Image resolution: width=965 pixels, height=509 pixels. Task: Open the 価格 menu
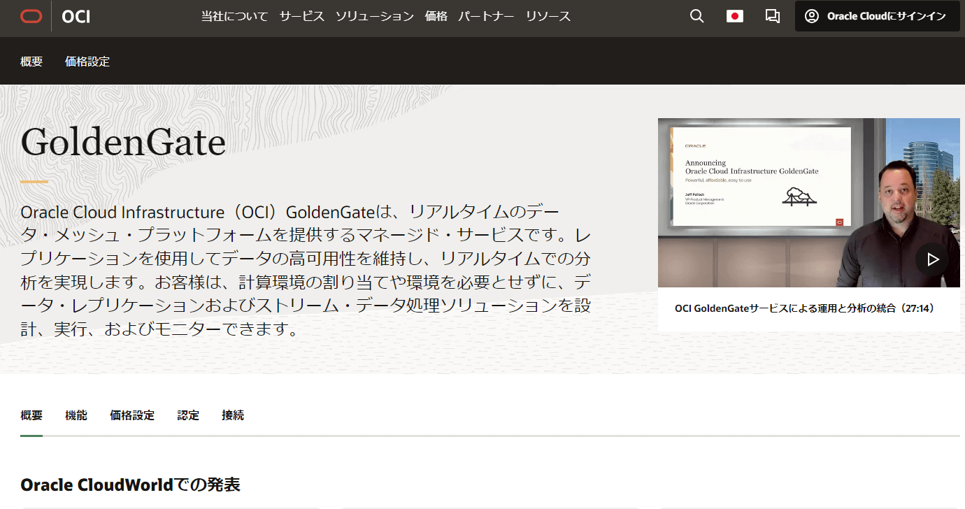[x=436, y=16]
